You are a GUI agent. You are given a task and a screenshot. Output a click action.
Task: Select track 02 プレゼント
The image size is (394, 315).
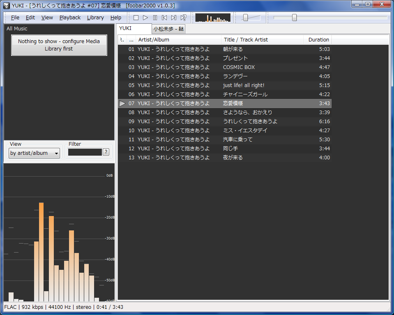[225, 58]
